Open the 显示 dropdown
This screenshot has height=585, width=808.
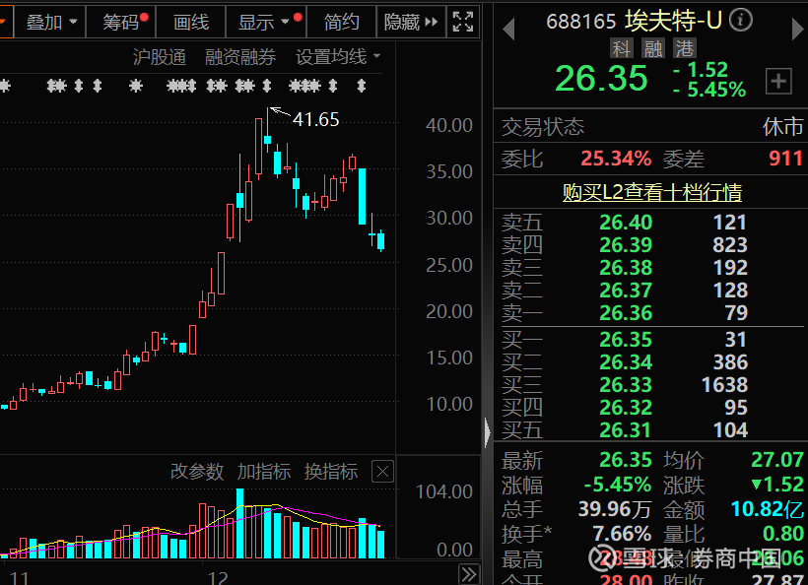266,22
